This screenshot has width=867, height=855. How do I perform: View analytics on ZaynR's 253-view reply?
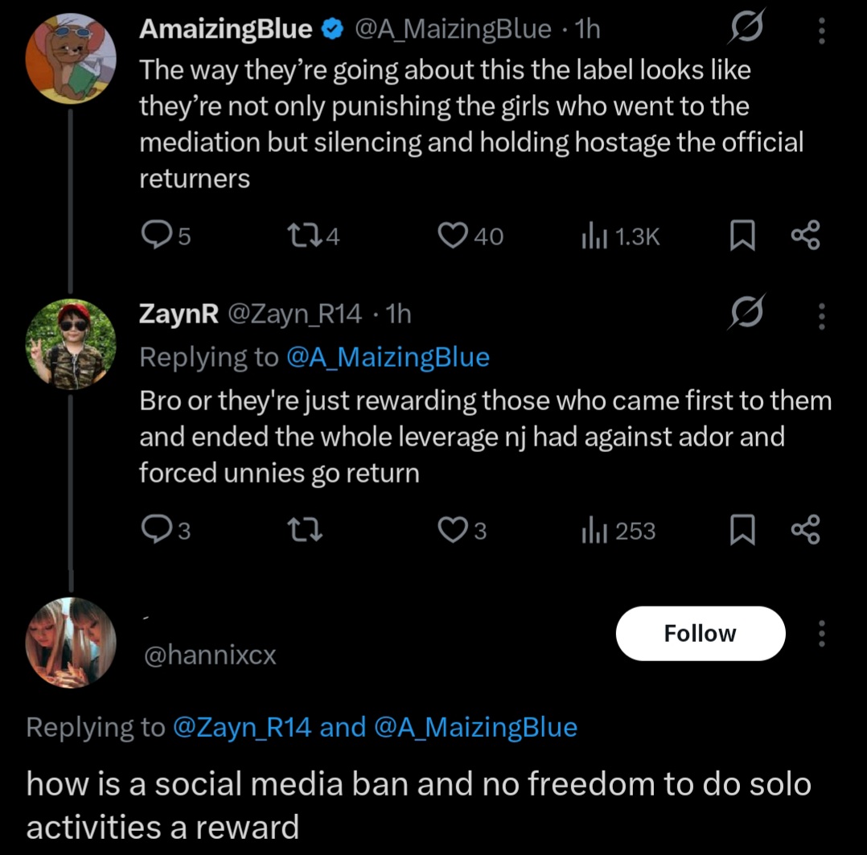click(594, 531)
